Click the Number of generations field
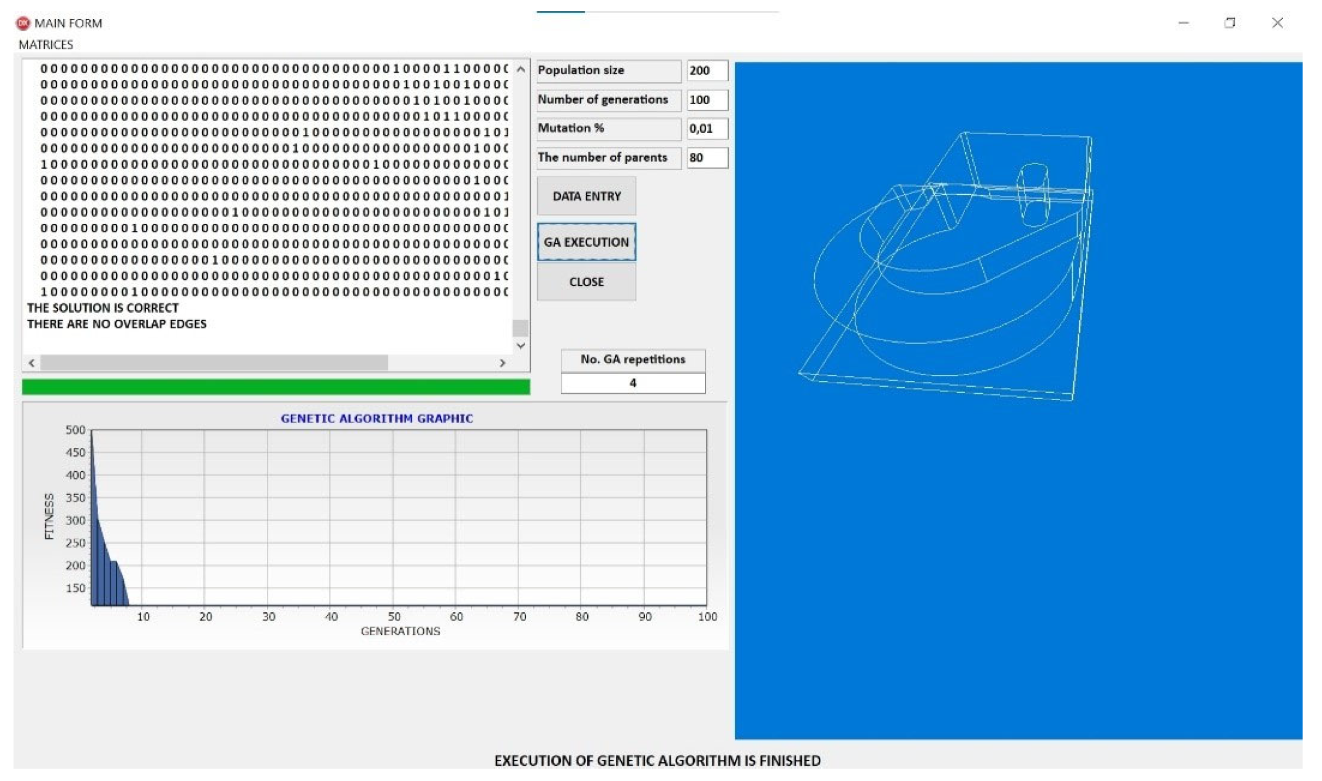The height and width of the screenshot is (781, 1322). pyautogui.click(x=707, y=100)
